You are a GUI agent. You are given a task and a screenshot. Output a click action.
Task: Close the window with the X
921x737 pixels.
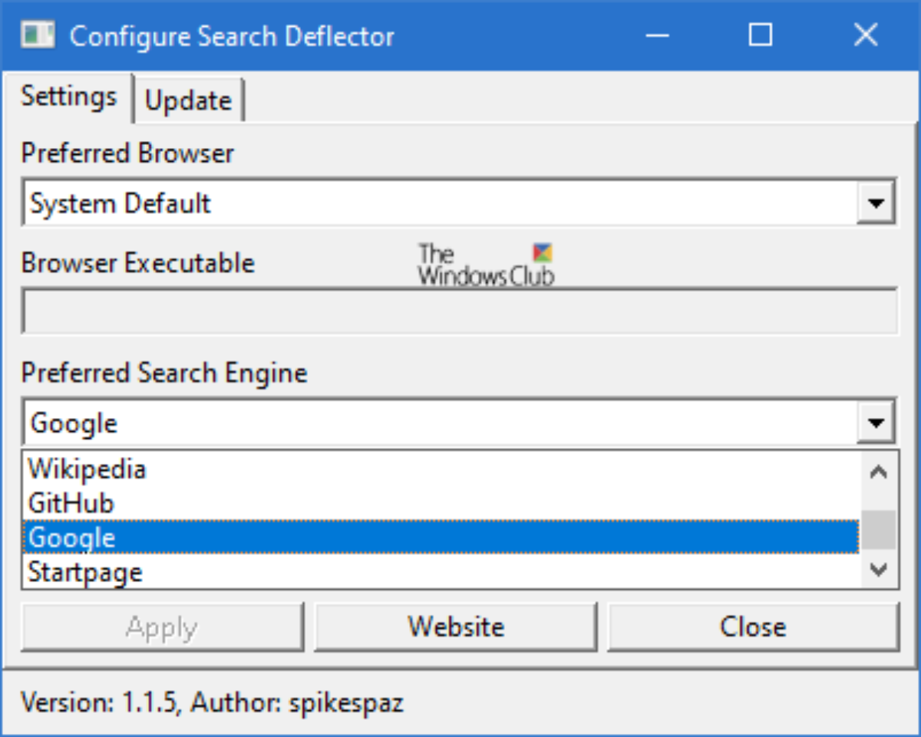click(x=865, y=35)
